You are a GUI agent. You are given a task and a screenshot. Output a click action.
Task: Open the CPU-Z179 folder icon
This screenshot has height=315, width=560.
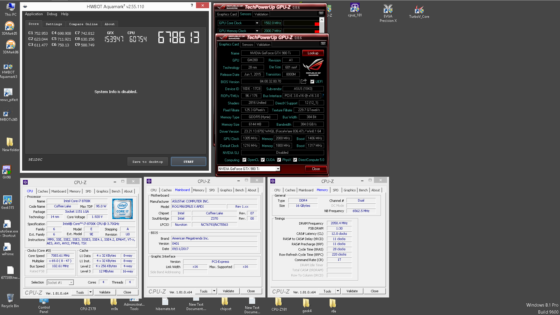pyautogui.click(x=88, y=304)
